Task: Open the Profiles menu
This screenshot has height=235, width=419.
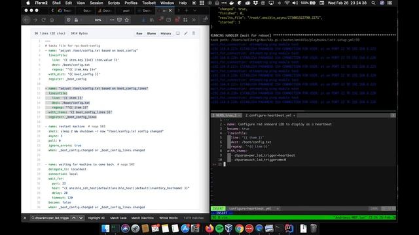Action: click(131, 3)
